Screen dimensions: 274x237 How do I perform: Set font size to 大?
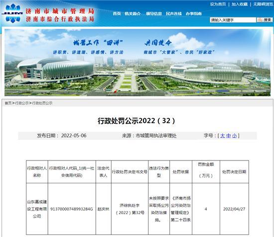click(223, 136)
